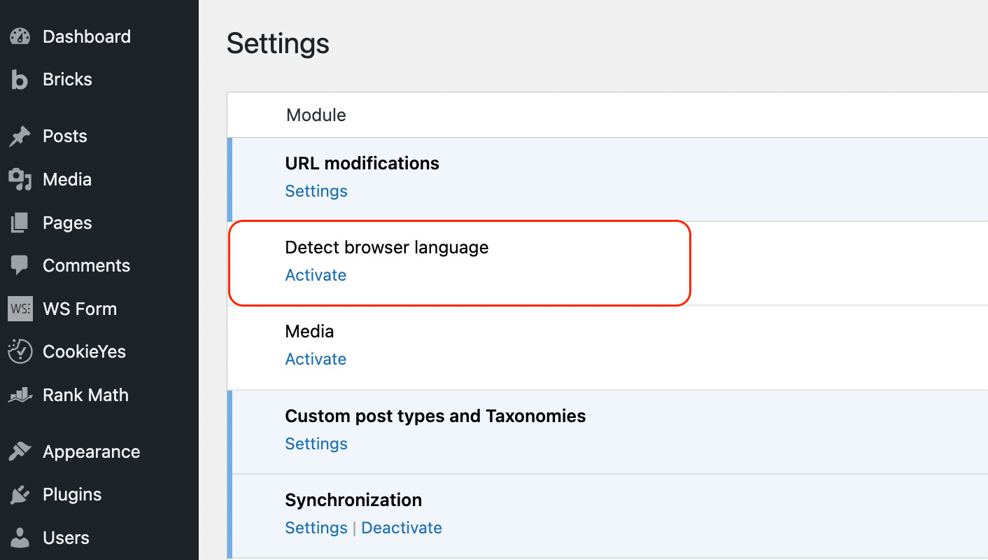Activate the Detect browser language module
Image resolution: width=988 pixels, height=560 pixels.
316,275
